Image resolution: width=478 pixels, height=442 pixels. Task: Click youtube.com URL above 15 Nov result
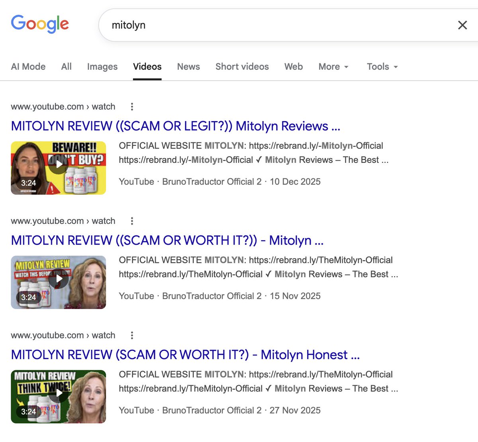pyautogui.click(x=63, y=221)
